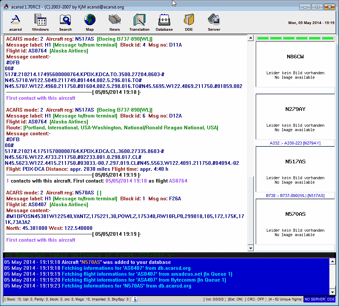Screen dimensions: 339x306
Task: Open the DDE folder icon
Action: (x=189, y=23)
